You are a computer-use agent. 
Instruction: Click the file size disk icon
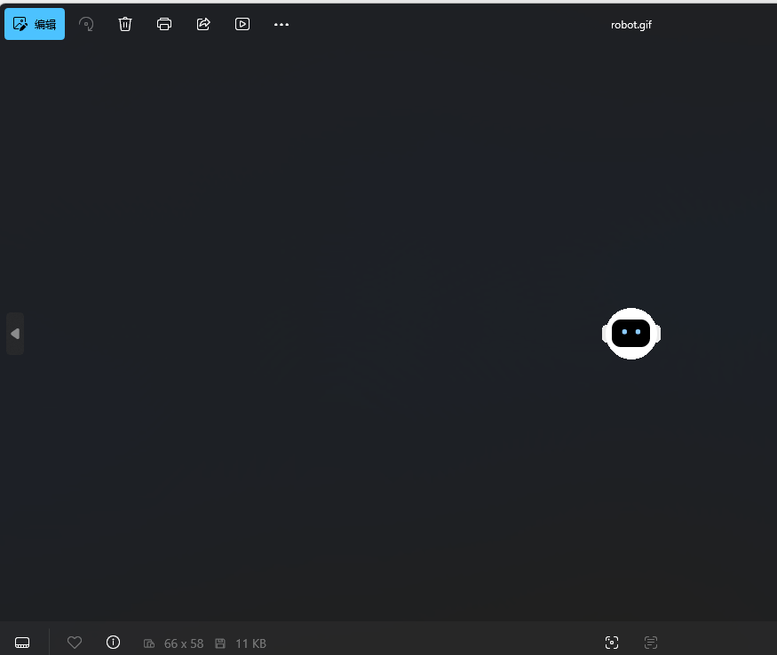[x=220, y=643]
